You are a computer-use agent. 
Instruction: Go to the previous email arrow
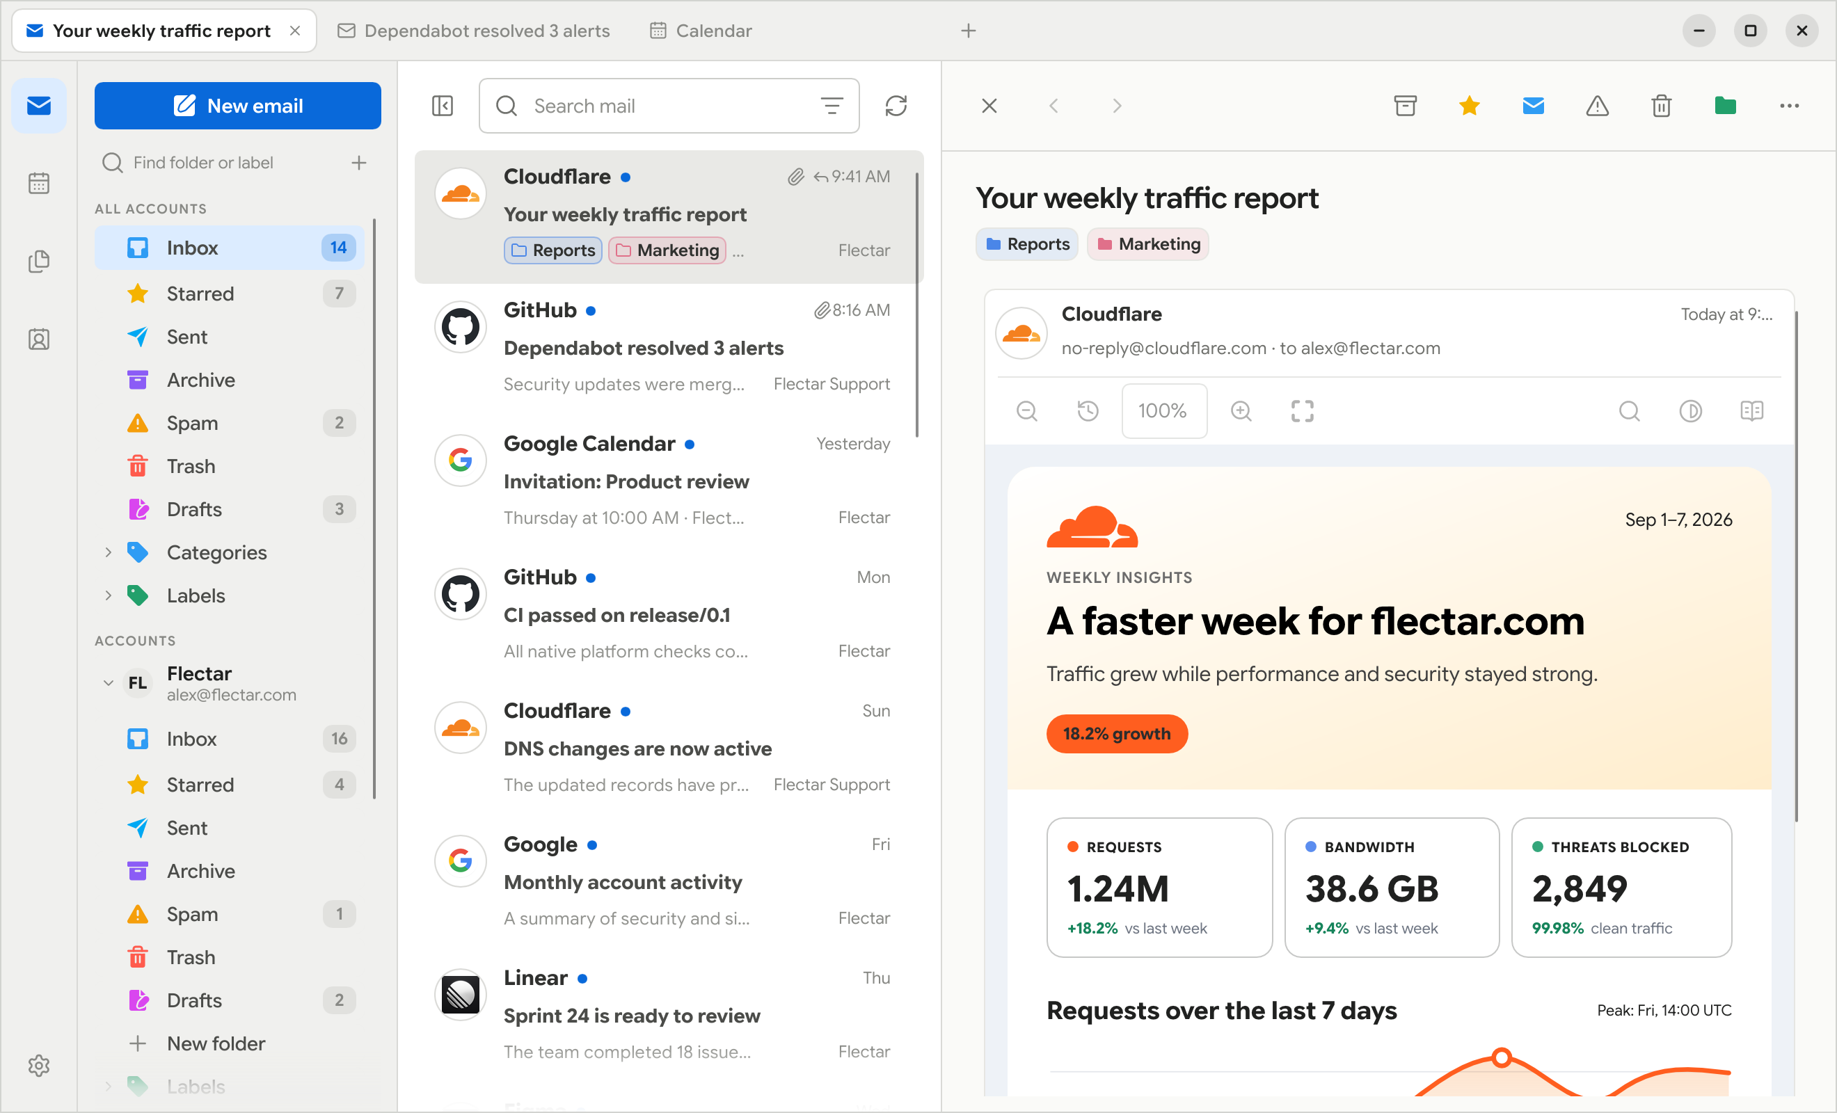tap(1053, 106)
